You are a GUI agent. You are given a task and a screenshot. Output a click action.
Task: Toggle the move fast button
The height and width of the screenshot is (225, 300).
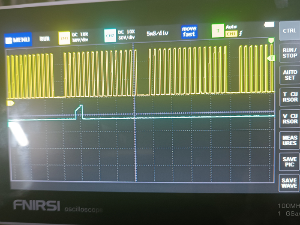coord(189,32)
